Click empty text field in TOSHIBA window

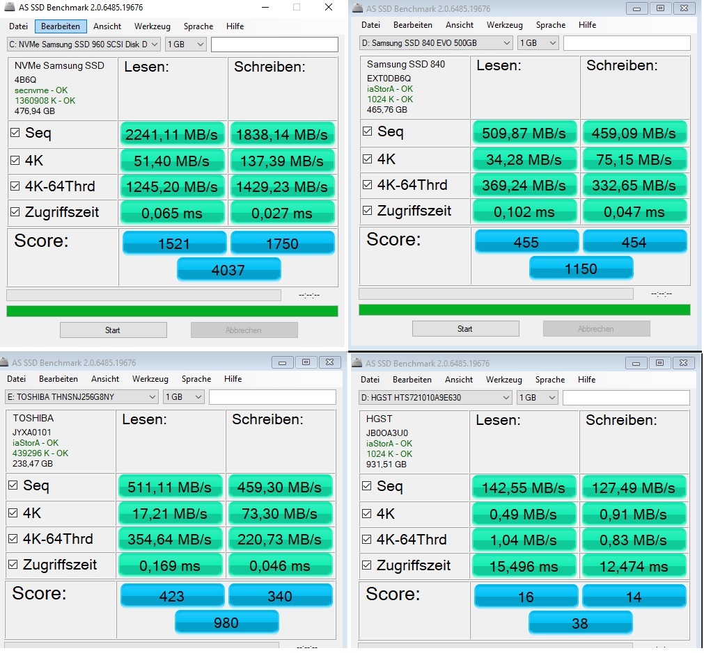272,397
